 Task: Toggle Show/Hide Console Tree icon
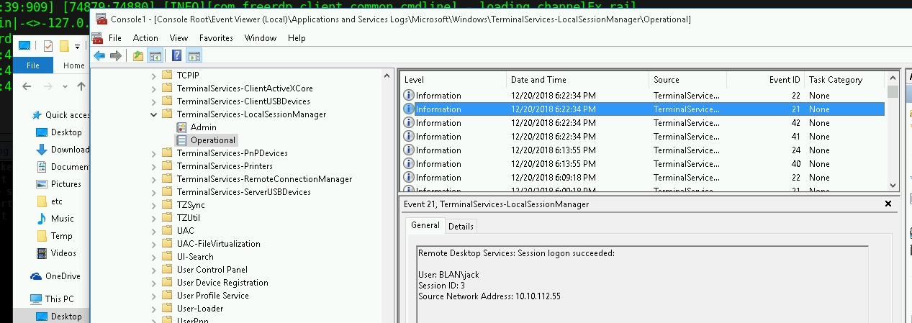pyautogui.click(x=155, y=56)
